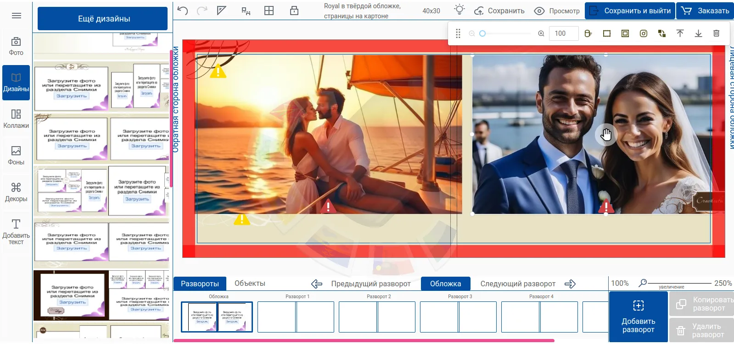This screenshot has height=344, width=734.
Task: Select the Развороты tab
Action: 200,284
